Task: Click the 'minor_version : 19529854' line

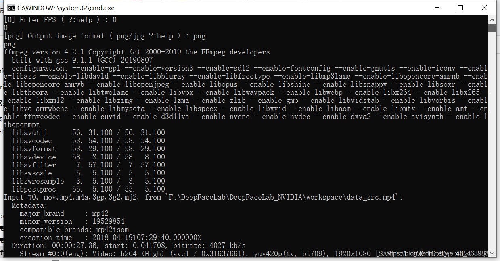Action: (72, 221)
